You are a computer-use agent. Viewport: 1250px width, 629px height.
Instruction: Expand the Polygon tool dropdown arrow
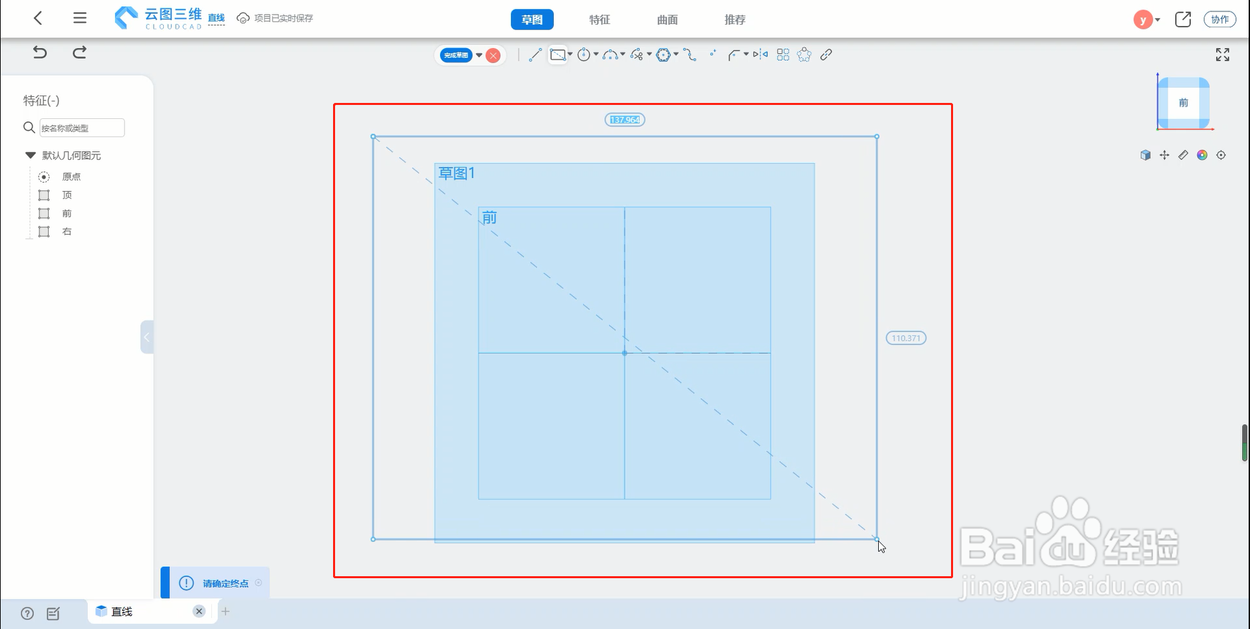click(x=676, y=55)
